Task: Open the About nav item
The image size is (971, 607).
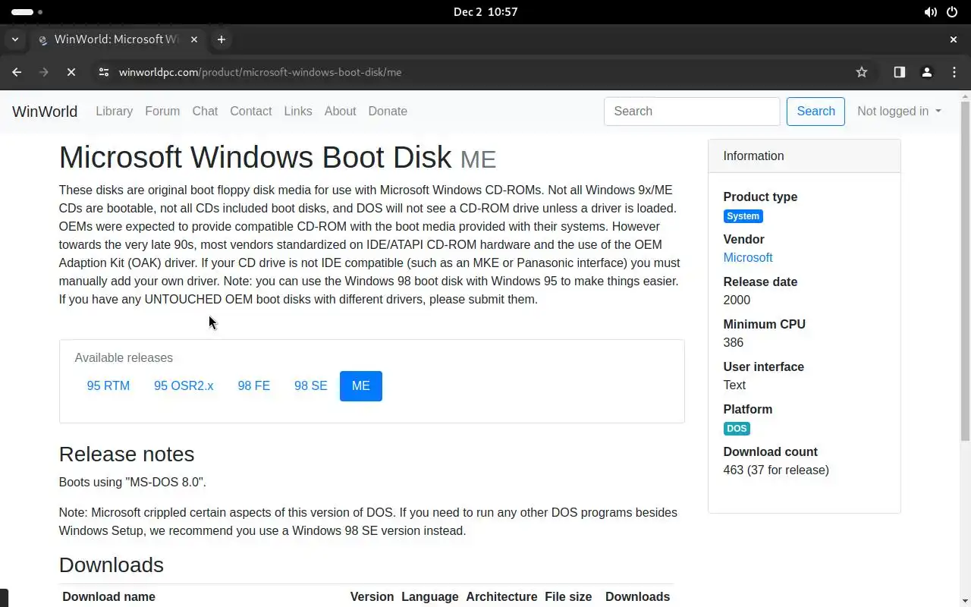Action: (x=340, y=111)
